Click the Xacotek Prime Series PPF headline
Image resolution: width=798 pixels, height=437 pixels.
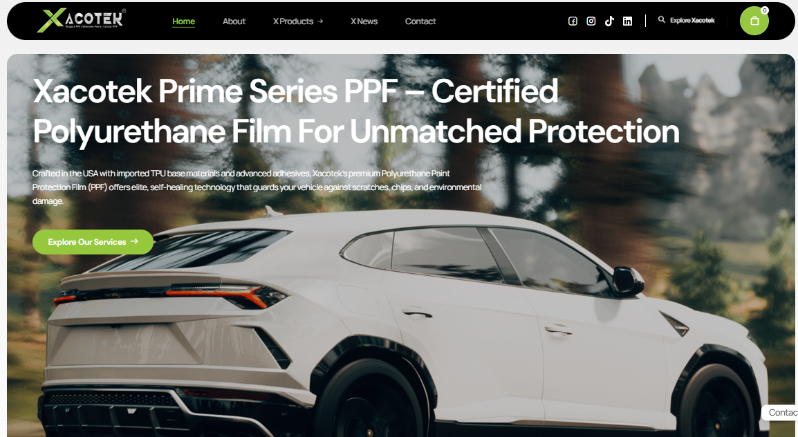(355, 111)
